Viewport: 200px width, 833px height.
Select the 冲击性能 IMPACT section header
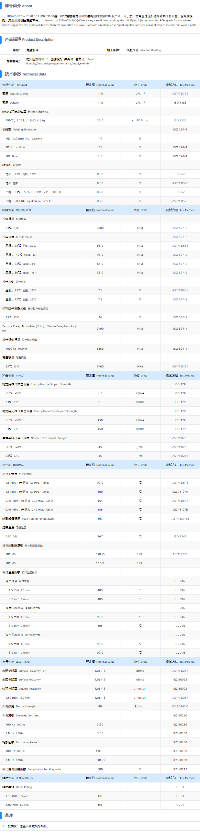point(13,376)
